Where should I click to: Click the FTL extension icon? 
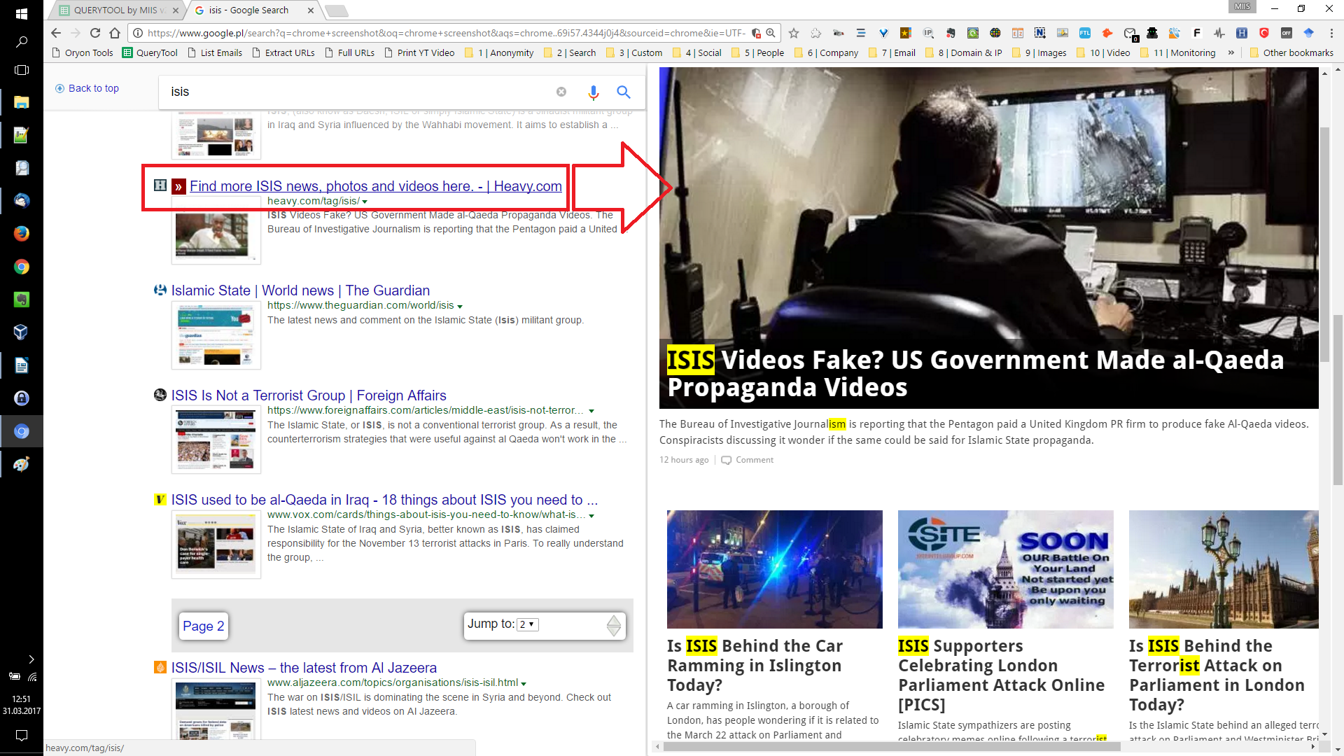pyautogui.click(x=1084, y=33)
